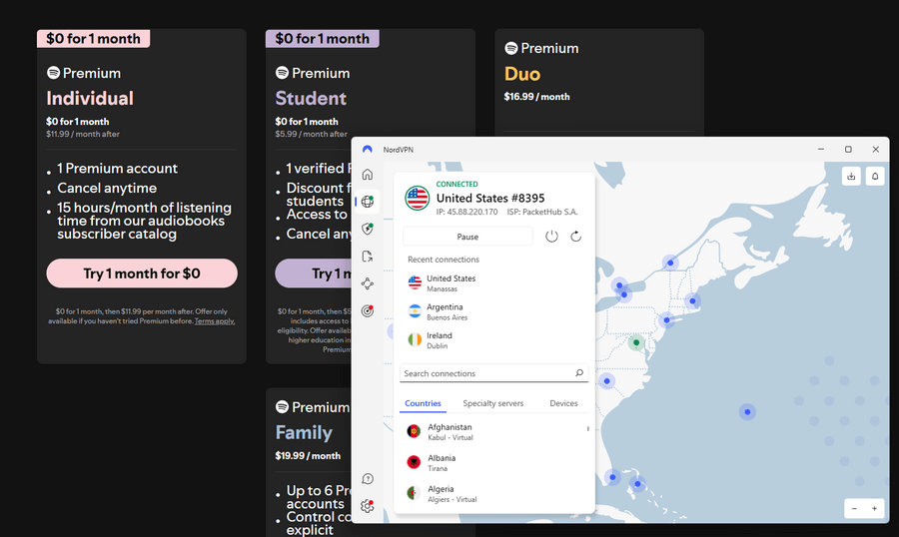Viewport: 899px width, 537px height.
Task: Click the Recent connections heading
Action: click(x=444, y=260)
